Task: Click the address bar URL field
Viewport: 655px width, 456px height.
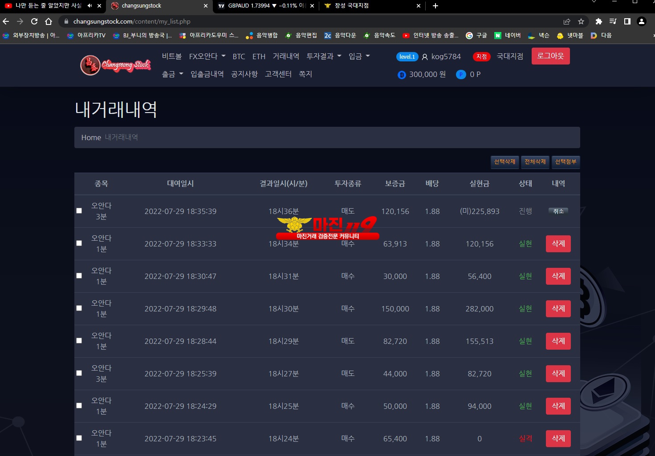Action: 312,21
